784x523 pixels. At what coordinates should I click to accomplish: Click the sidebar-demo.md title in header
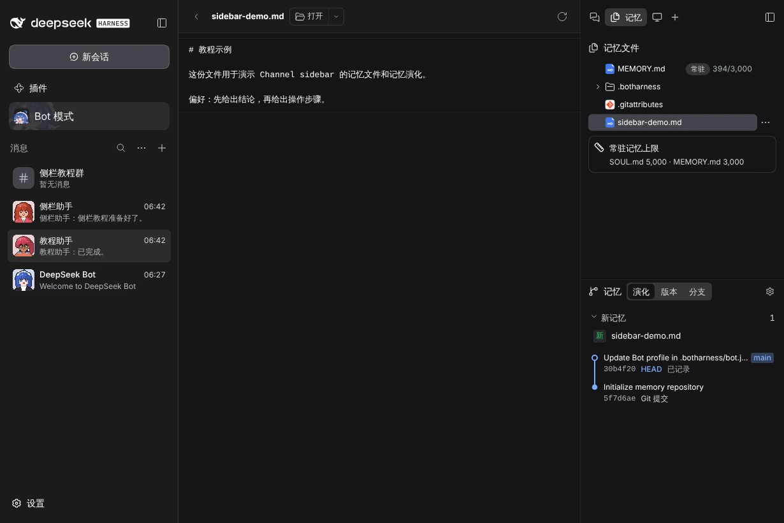click(x=248, y=17)
